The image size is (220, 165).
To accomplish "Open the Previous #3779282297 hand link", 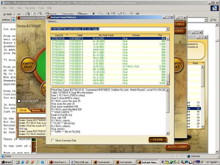I will pos(29,26).
